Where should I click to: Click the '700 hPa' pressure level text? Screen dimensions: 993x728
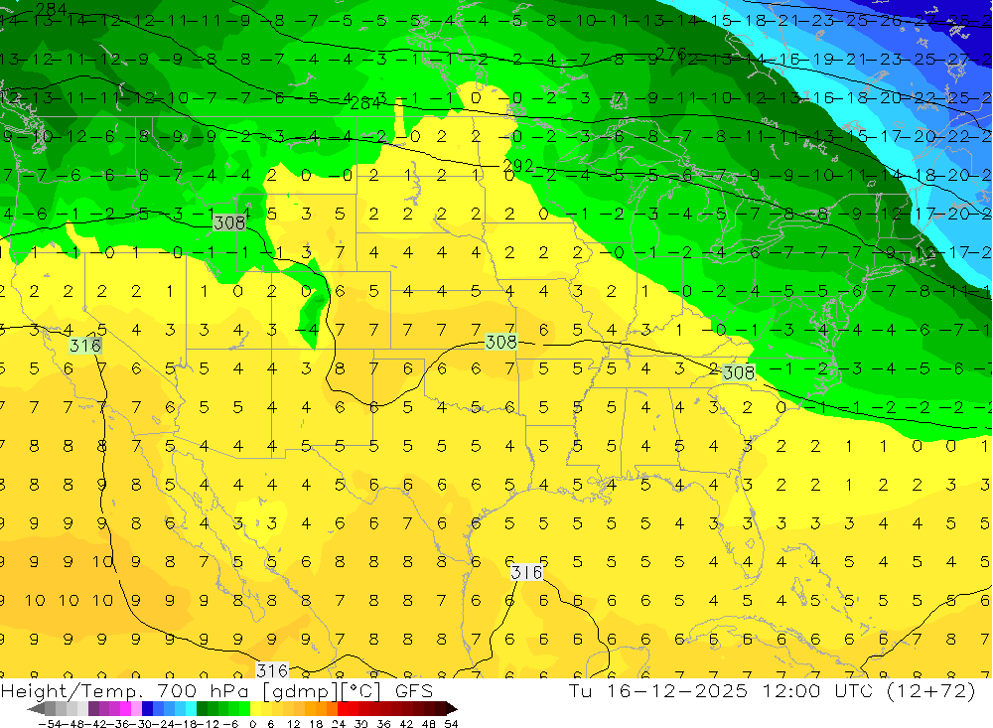[x=202, y=691]
